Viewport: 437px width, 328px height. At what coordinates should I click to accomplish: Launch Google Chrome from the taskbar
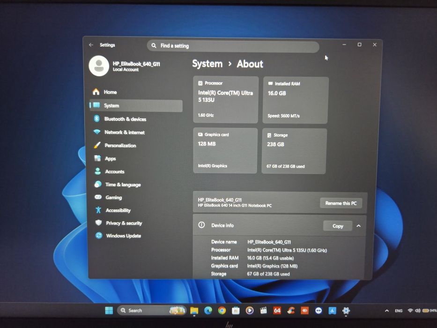222,310
